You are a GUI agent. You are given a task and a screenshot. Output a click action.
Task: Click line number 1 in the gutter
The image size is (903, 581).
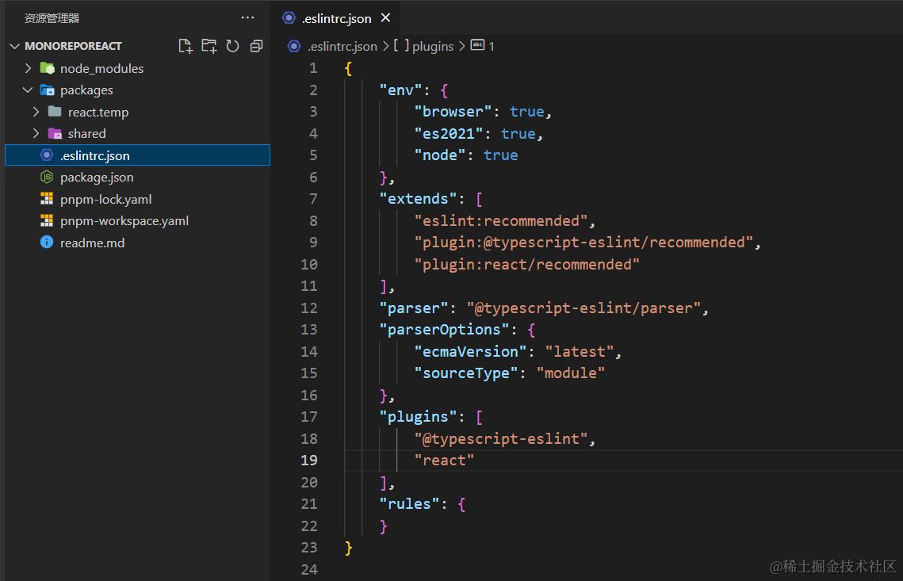313,68
